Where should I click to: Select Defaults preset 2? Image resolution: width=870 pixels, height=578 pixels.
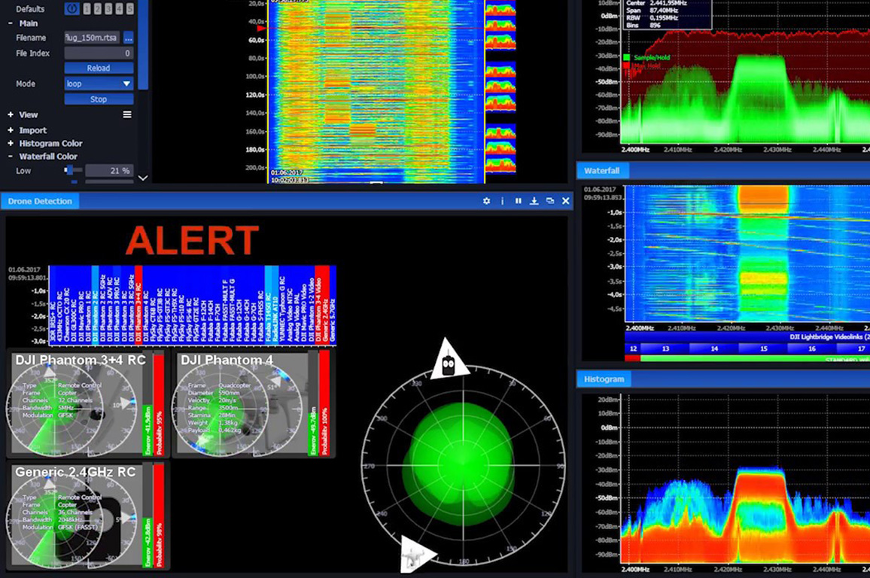(98, 8)
